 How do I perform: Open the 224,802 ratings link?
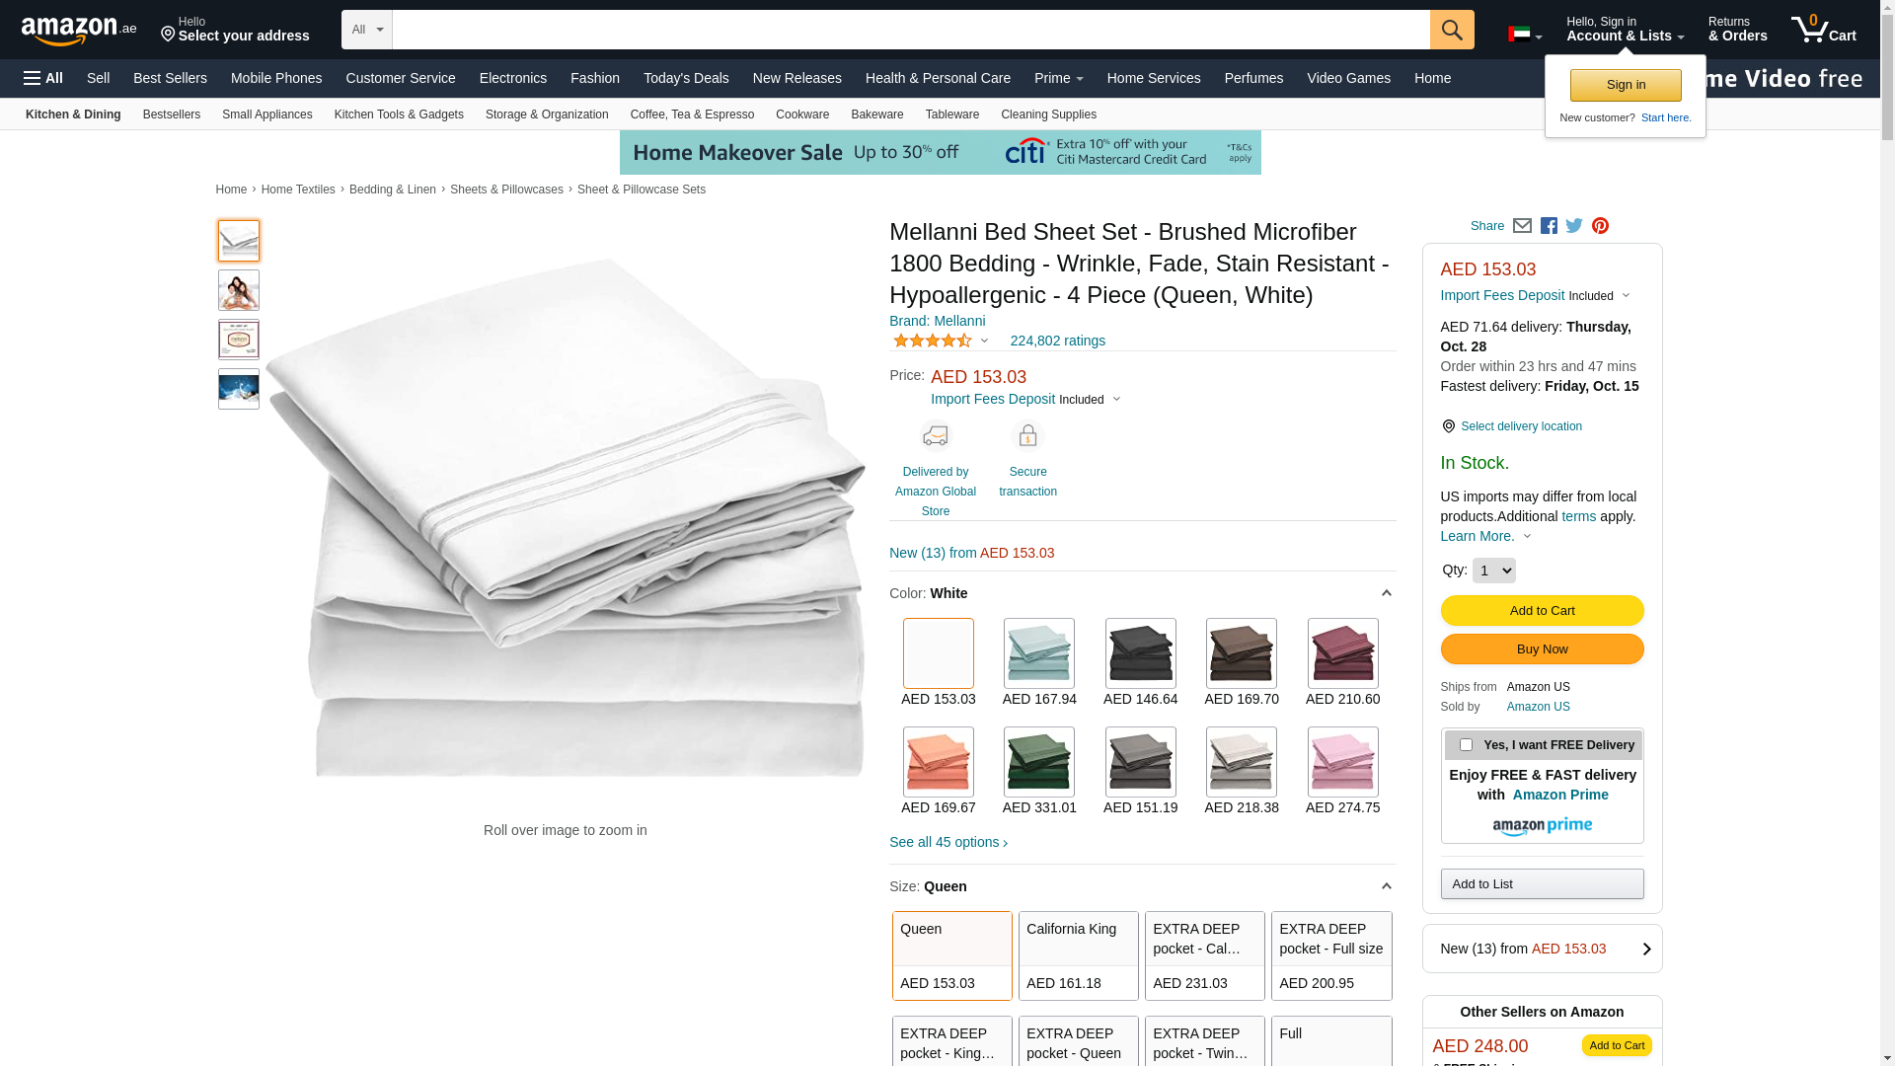click(1057, 341)
